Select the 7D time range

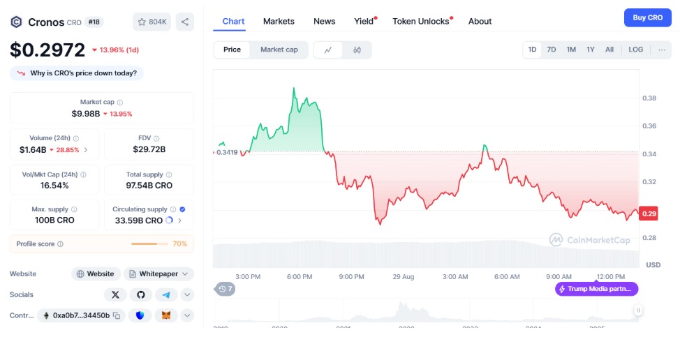coord(552,50)
